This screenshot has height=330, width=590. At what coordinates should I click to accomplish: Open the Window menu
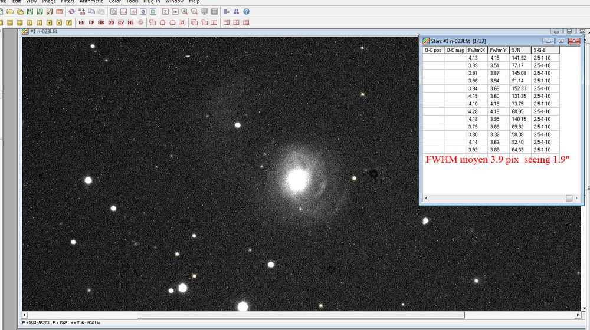174,2
